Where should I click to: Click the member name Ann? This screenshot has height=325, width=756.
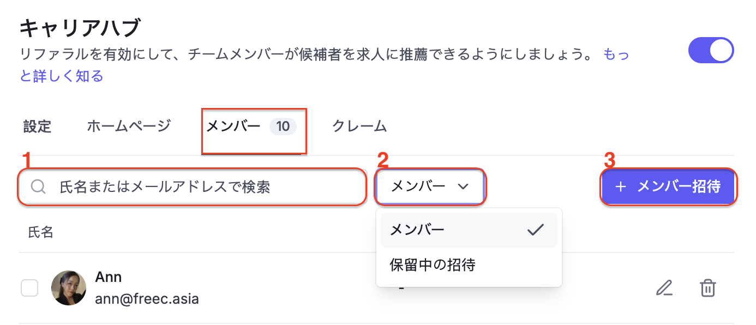[109, 277]
